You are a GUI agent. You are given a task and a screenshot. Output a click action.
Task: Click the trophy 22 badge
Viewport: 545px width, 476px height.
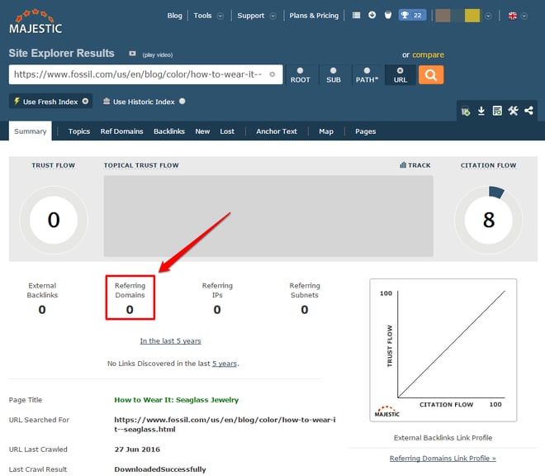pyautogui.click(x=412, y=15)
